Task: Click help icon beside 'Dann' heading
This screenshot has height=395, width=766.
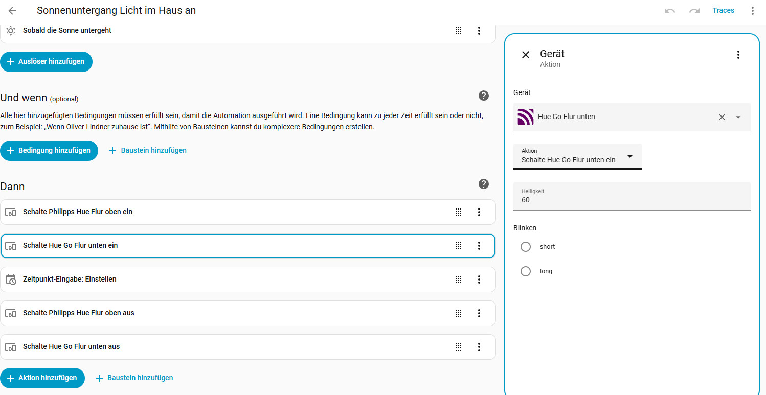Action: pos(483,184)
